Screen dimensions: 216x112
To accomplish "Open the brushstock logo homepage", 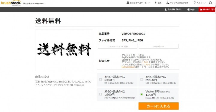I will coord(11,3).
